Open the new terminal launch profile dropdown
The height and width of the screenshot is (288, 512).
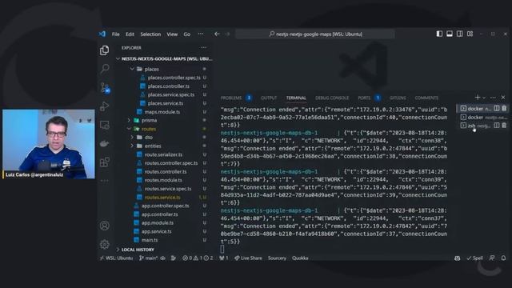point(484,98)
